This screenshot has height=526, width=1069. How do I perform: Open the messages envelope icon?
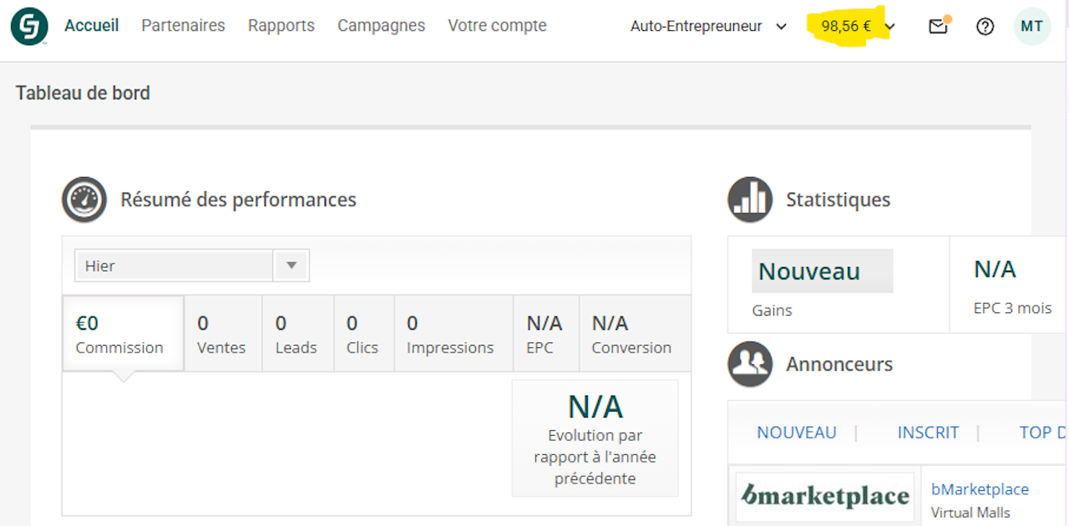938,27
